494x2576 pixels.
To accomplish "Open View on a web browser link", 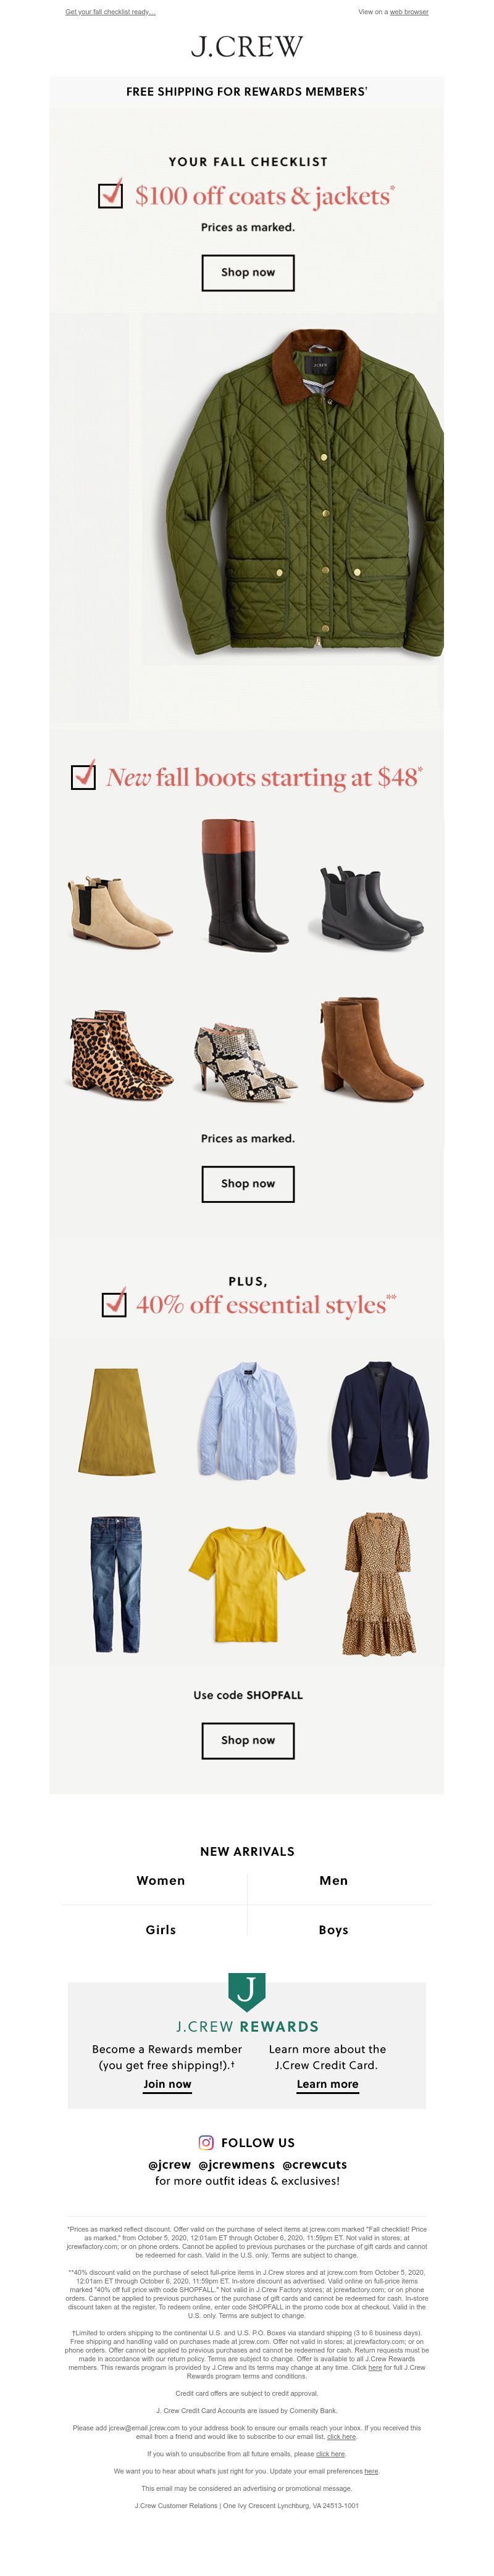I will [409, 12].
